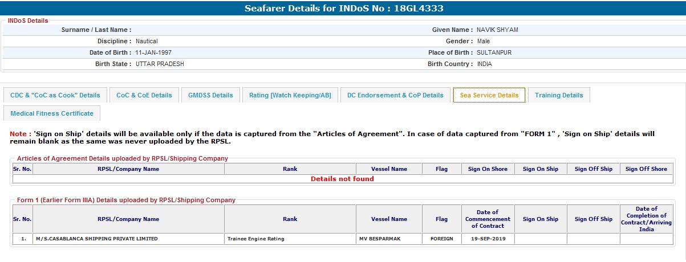The height and width of the screenshot is (262, 686).
Task: Open the CDC & "CoC as Cook" Details tab
Action: click(55, 95)
